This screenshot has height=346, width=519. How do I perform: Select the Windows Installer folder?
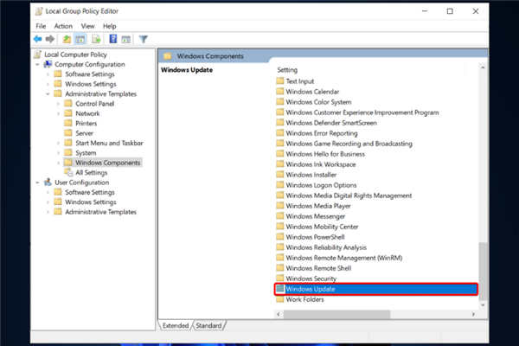click(311, 175)
